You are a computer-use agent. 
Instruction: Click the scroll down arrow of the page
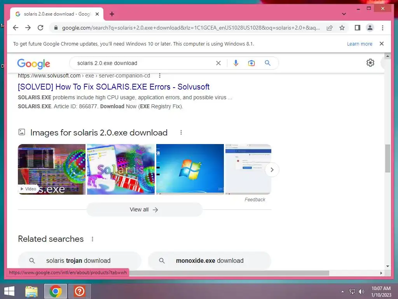click(388, 266)
